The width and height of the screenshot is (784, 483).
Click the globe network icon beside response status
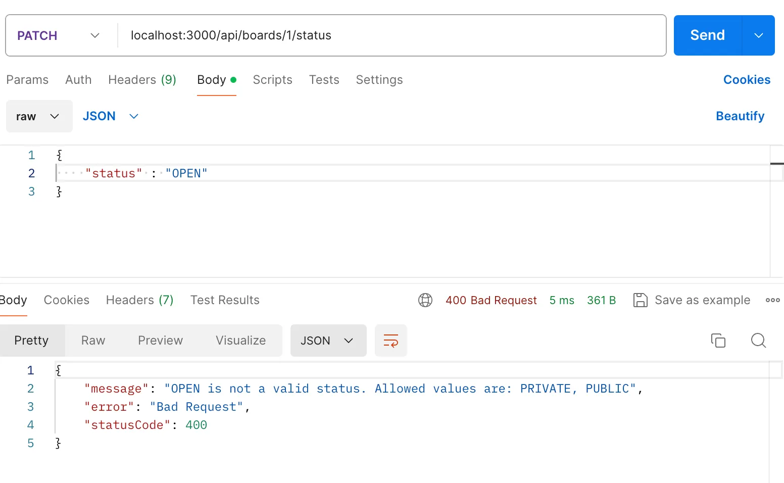425,300
